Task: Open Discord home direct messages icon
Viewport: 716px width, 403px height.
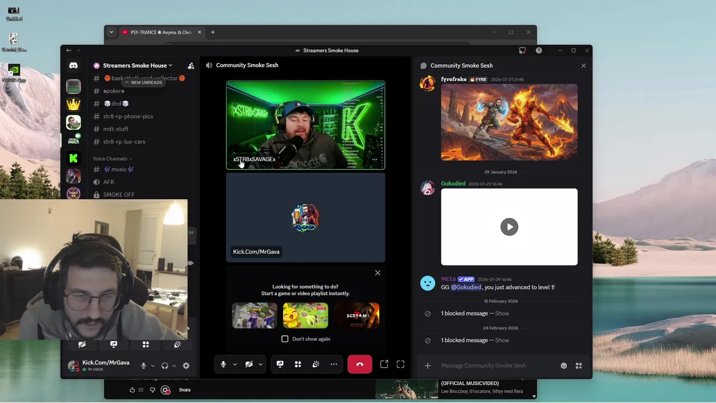Action: (73, 65)
